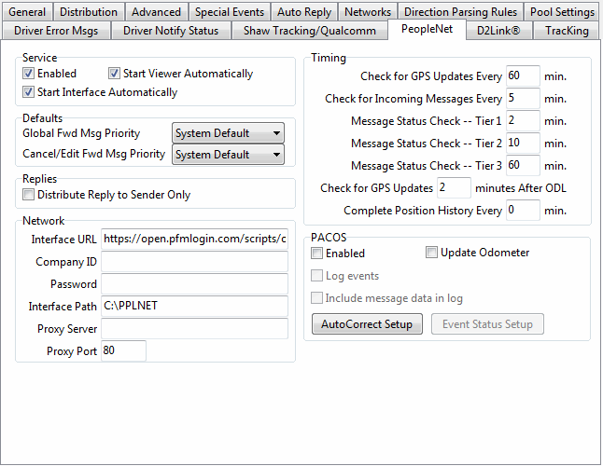Open the TracKing tab
This screenshot has width=603, height=466.
(567, 31)
